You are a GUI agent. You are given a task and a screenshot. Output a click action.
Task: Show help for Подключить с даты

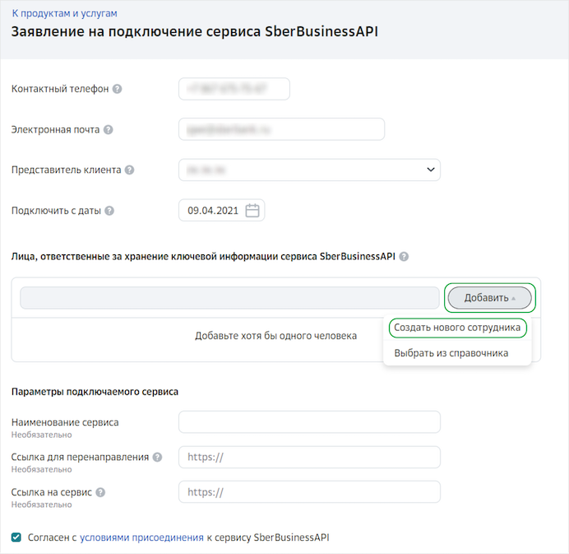coord(109,211)
